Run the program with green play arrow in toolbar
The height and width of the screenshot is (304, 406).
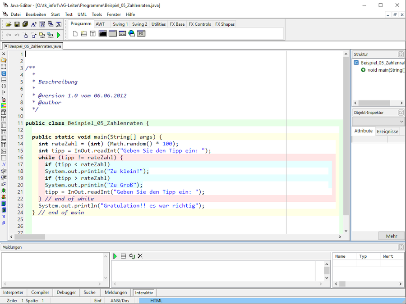[59, 35]
